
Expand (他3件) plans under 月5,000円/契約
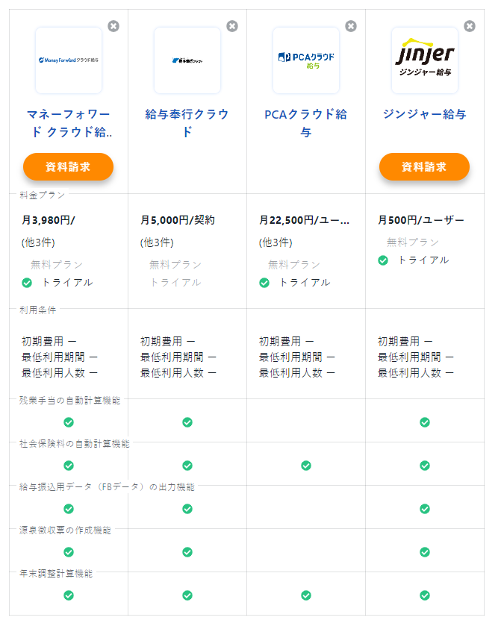157,242
